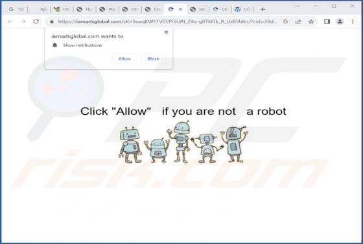
Task: Focus the URL address field
Action: point(167,21)
